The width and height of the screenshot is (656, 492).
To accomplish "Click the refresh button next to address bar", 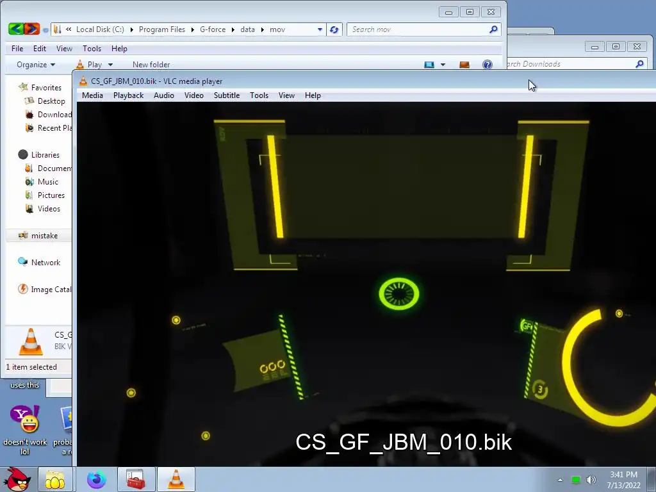I will [x=334, y=29].
